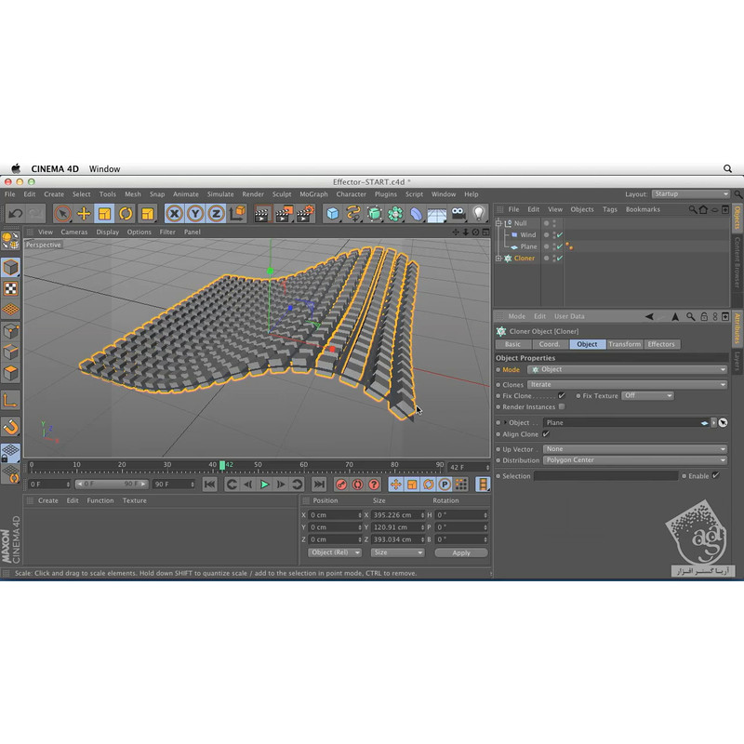Play the animation forward
Screen dimensions: 744x744
[265, 484]
